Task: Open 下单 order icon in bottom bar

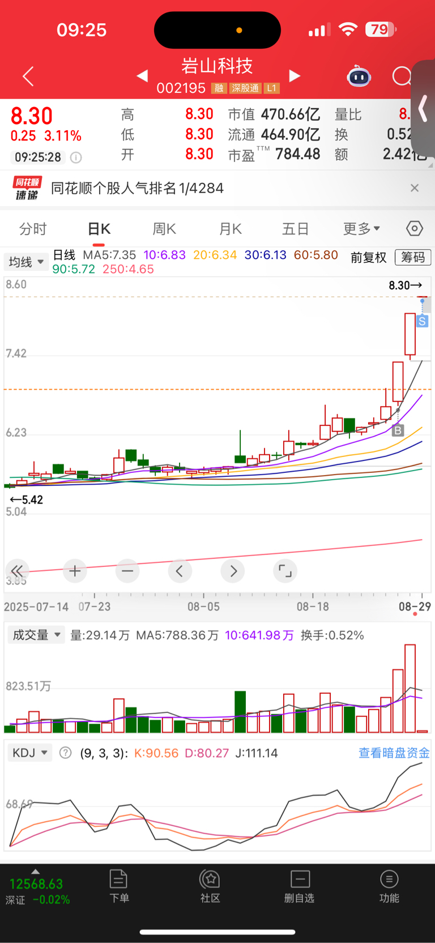Action: (x=119, y=886)
